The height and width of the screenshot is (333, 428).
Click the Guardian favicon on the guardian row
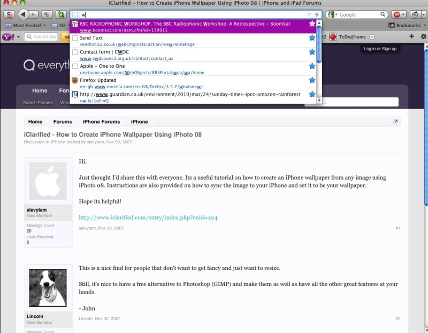75,95
